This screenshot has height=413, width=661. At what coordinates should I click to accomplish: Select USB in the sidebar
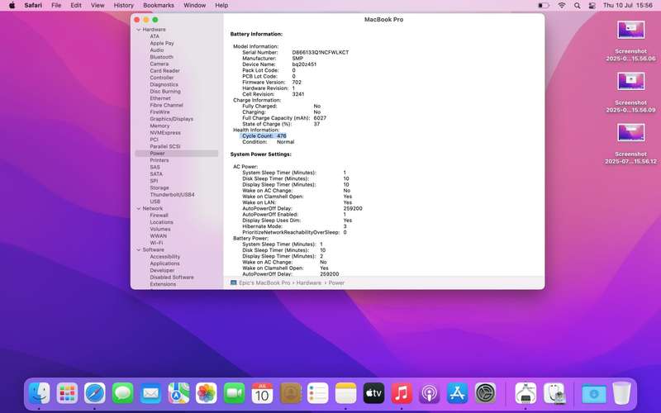click(x=155, y=202)
